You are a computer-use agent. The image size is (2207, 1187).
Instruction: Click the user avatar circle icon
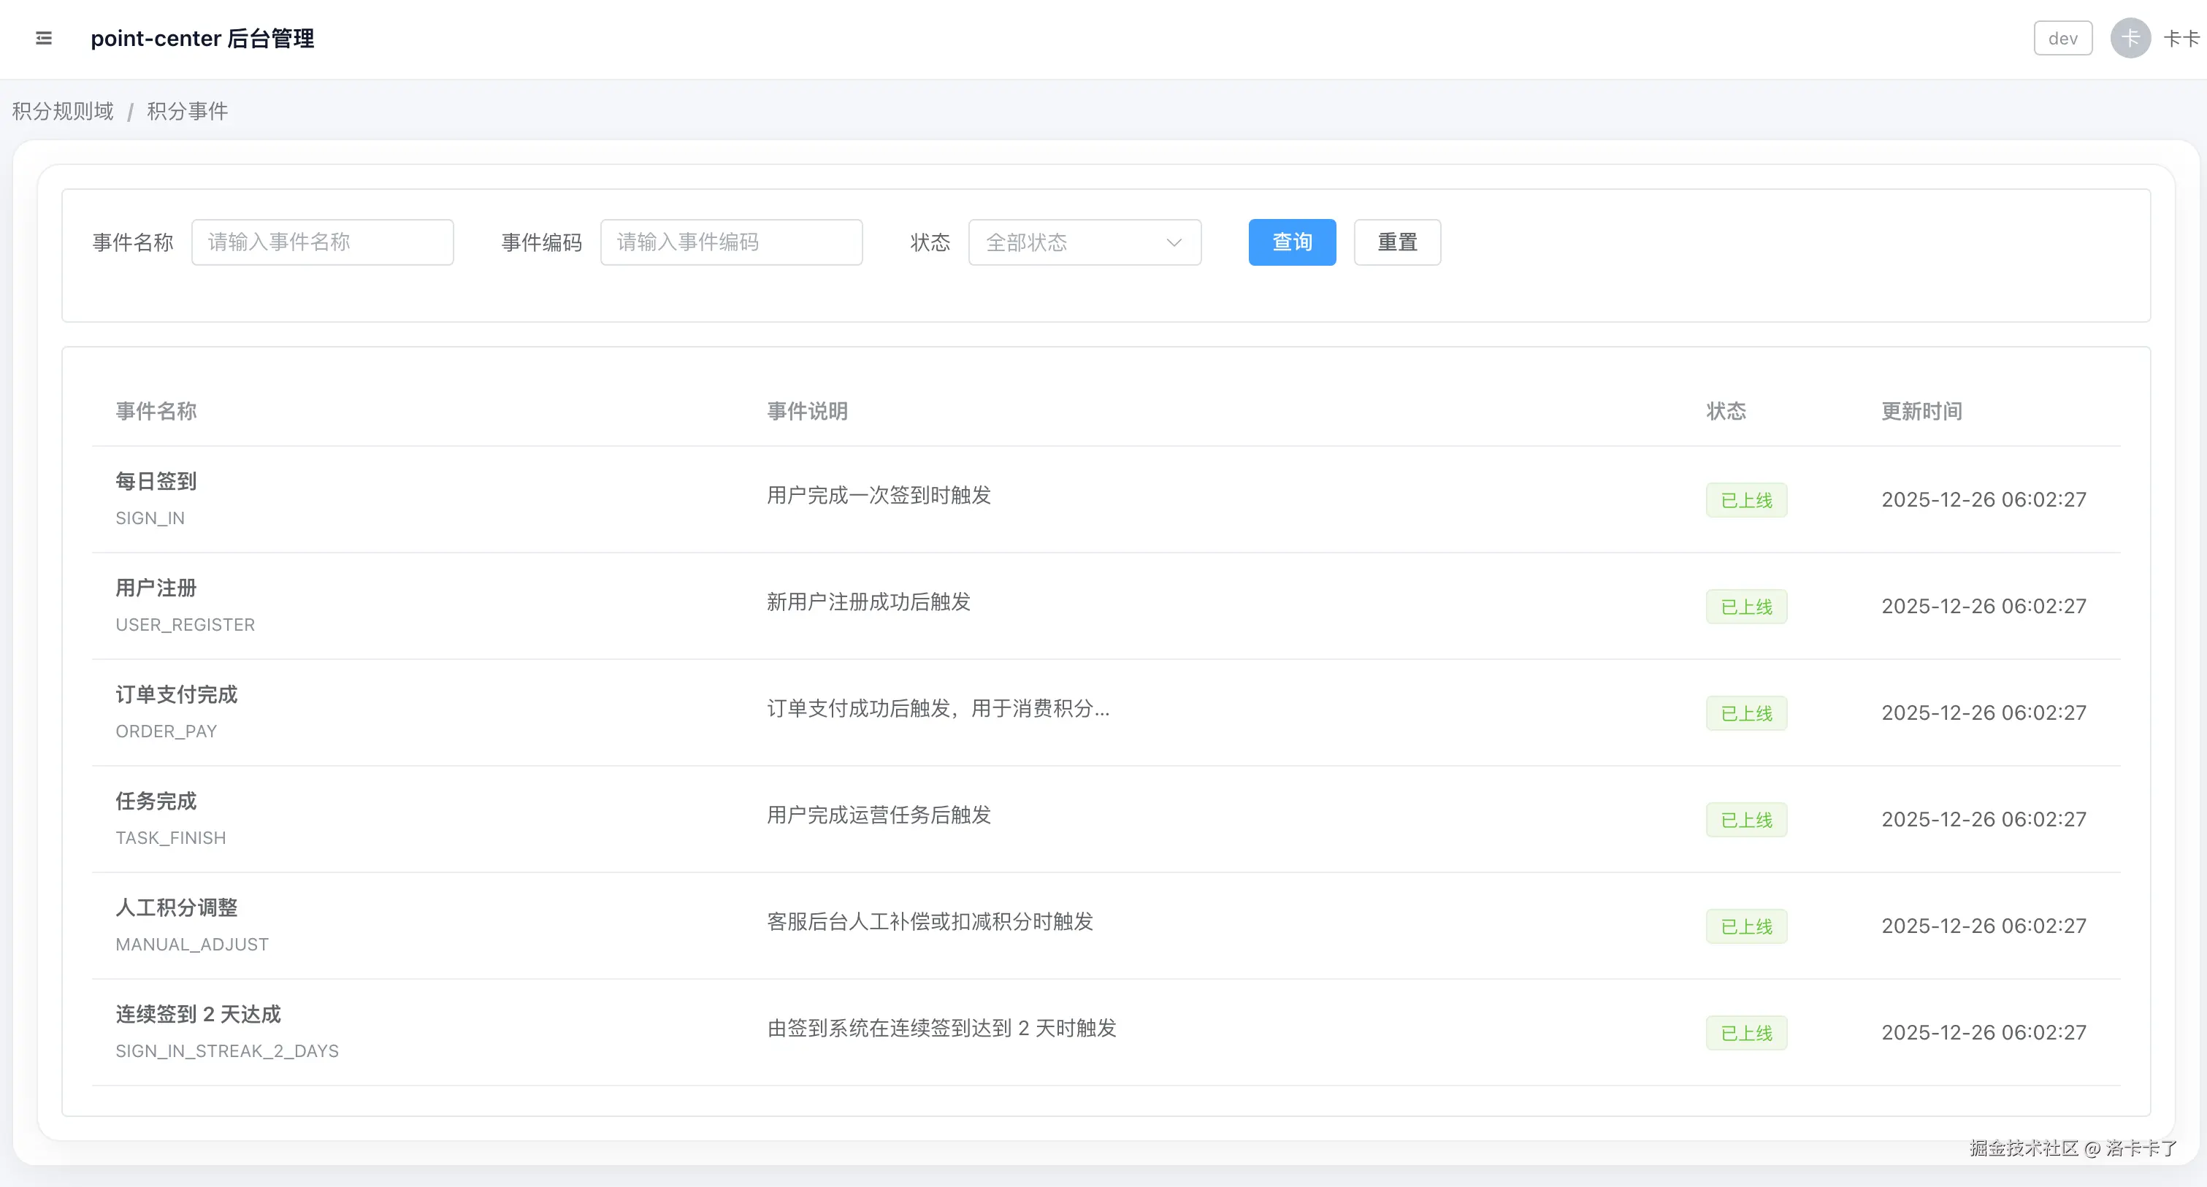pos(2129,39)
